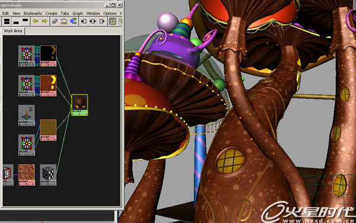Viewport: 356px width, 223px height.
Task: Show input connections icon
Action: (x=84, y=21)
